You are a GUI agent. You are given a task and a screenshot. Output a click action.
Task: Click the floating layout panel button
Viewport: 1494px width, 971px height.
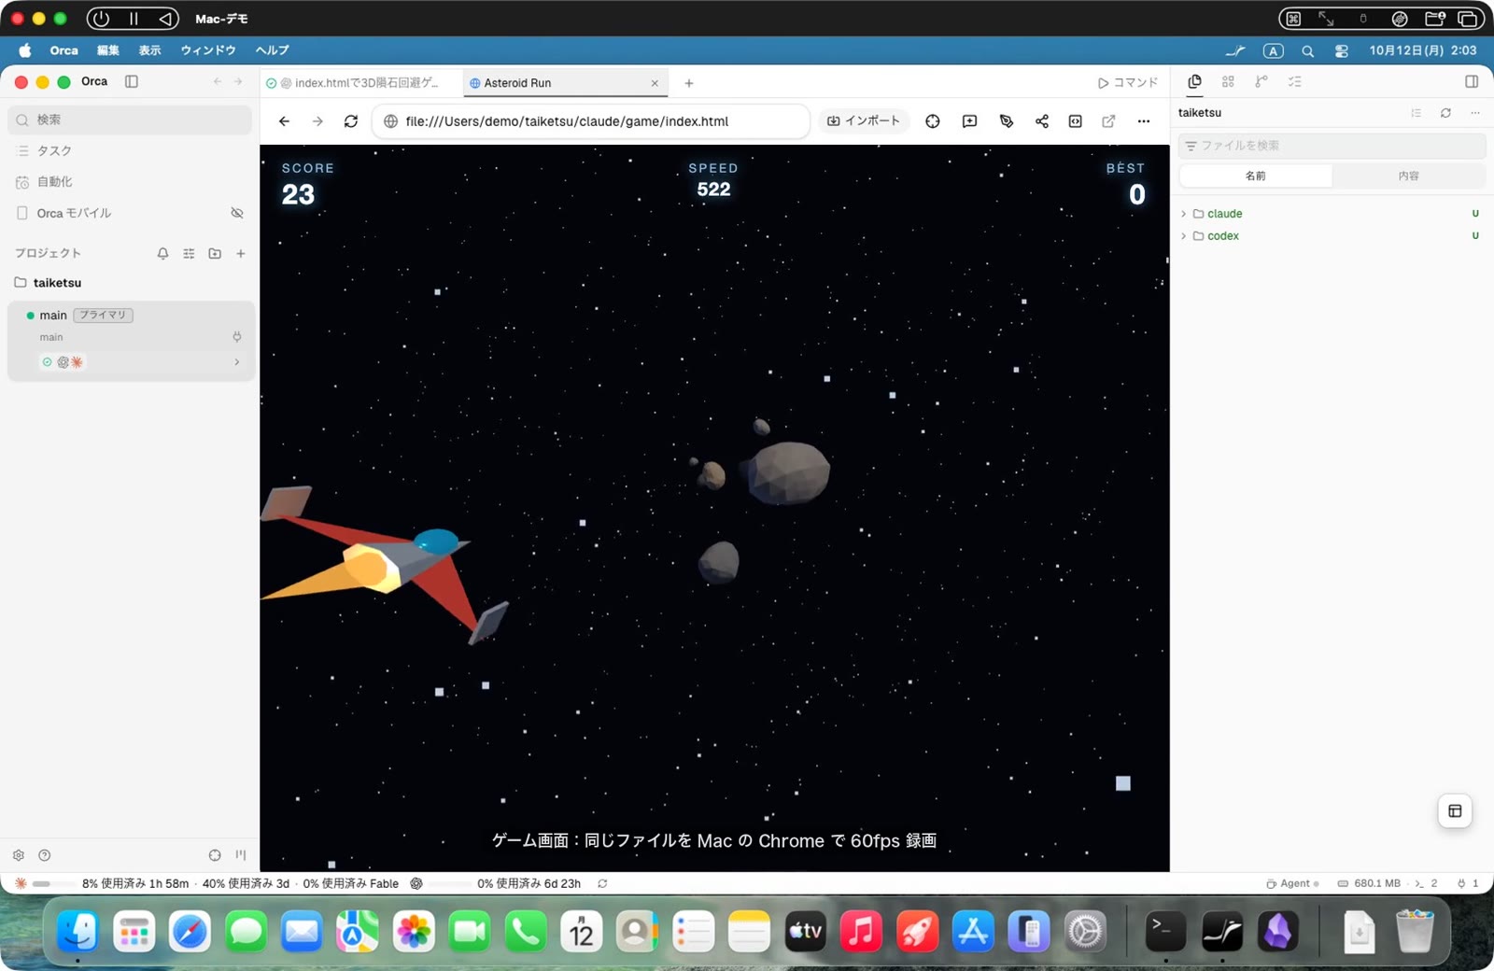coord(1455,811)
